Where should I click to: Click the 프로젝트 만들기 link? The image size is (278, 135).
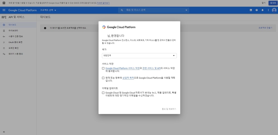[x=265, y=28]
